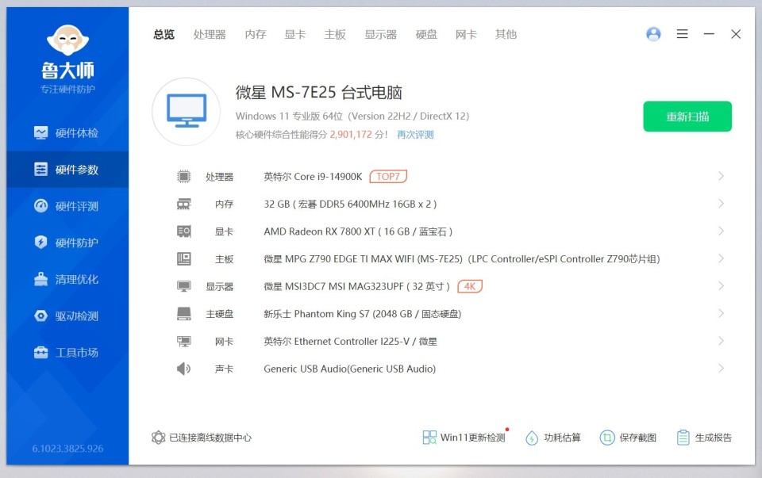This screenshot has width=762, height=478.
Task: Click Generic USB Audio text
Action: tap(349, 369)
